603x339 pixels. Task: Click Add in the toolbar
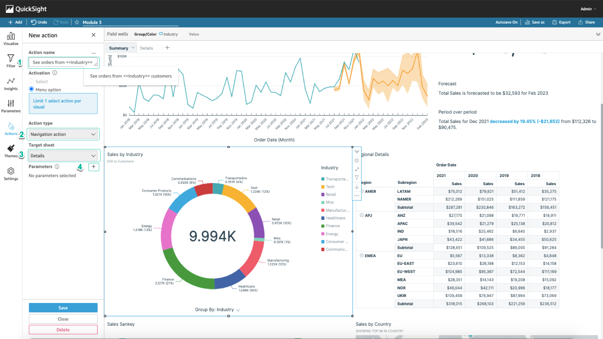[15, 22]
